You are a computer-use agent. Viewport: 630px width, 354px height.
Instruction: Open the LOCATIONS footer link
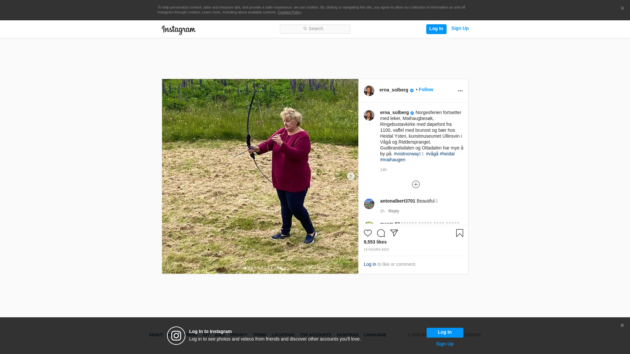(283, 335)
